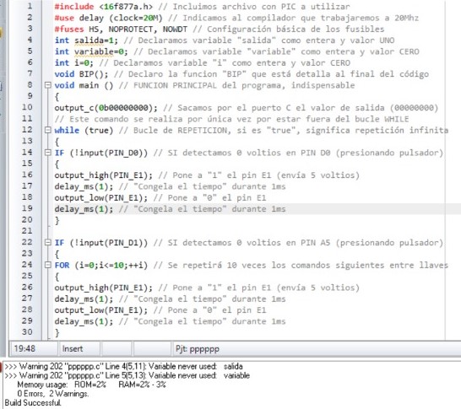Screen dimensions: 461x409
Task: Select the Warning 202 'salida' never used message
Action: tap(124, 367)
